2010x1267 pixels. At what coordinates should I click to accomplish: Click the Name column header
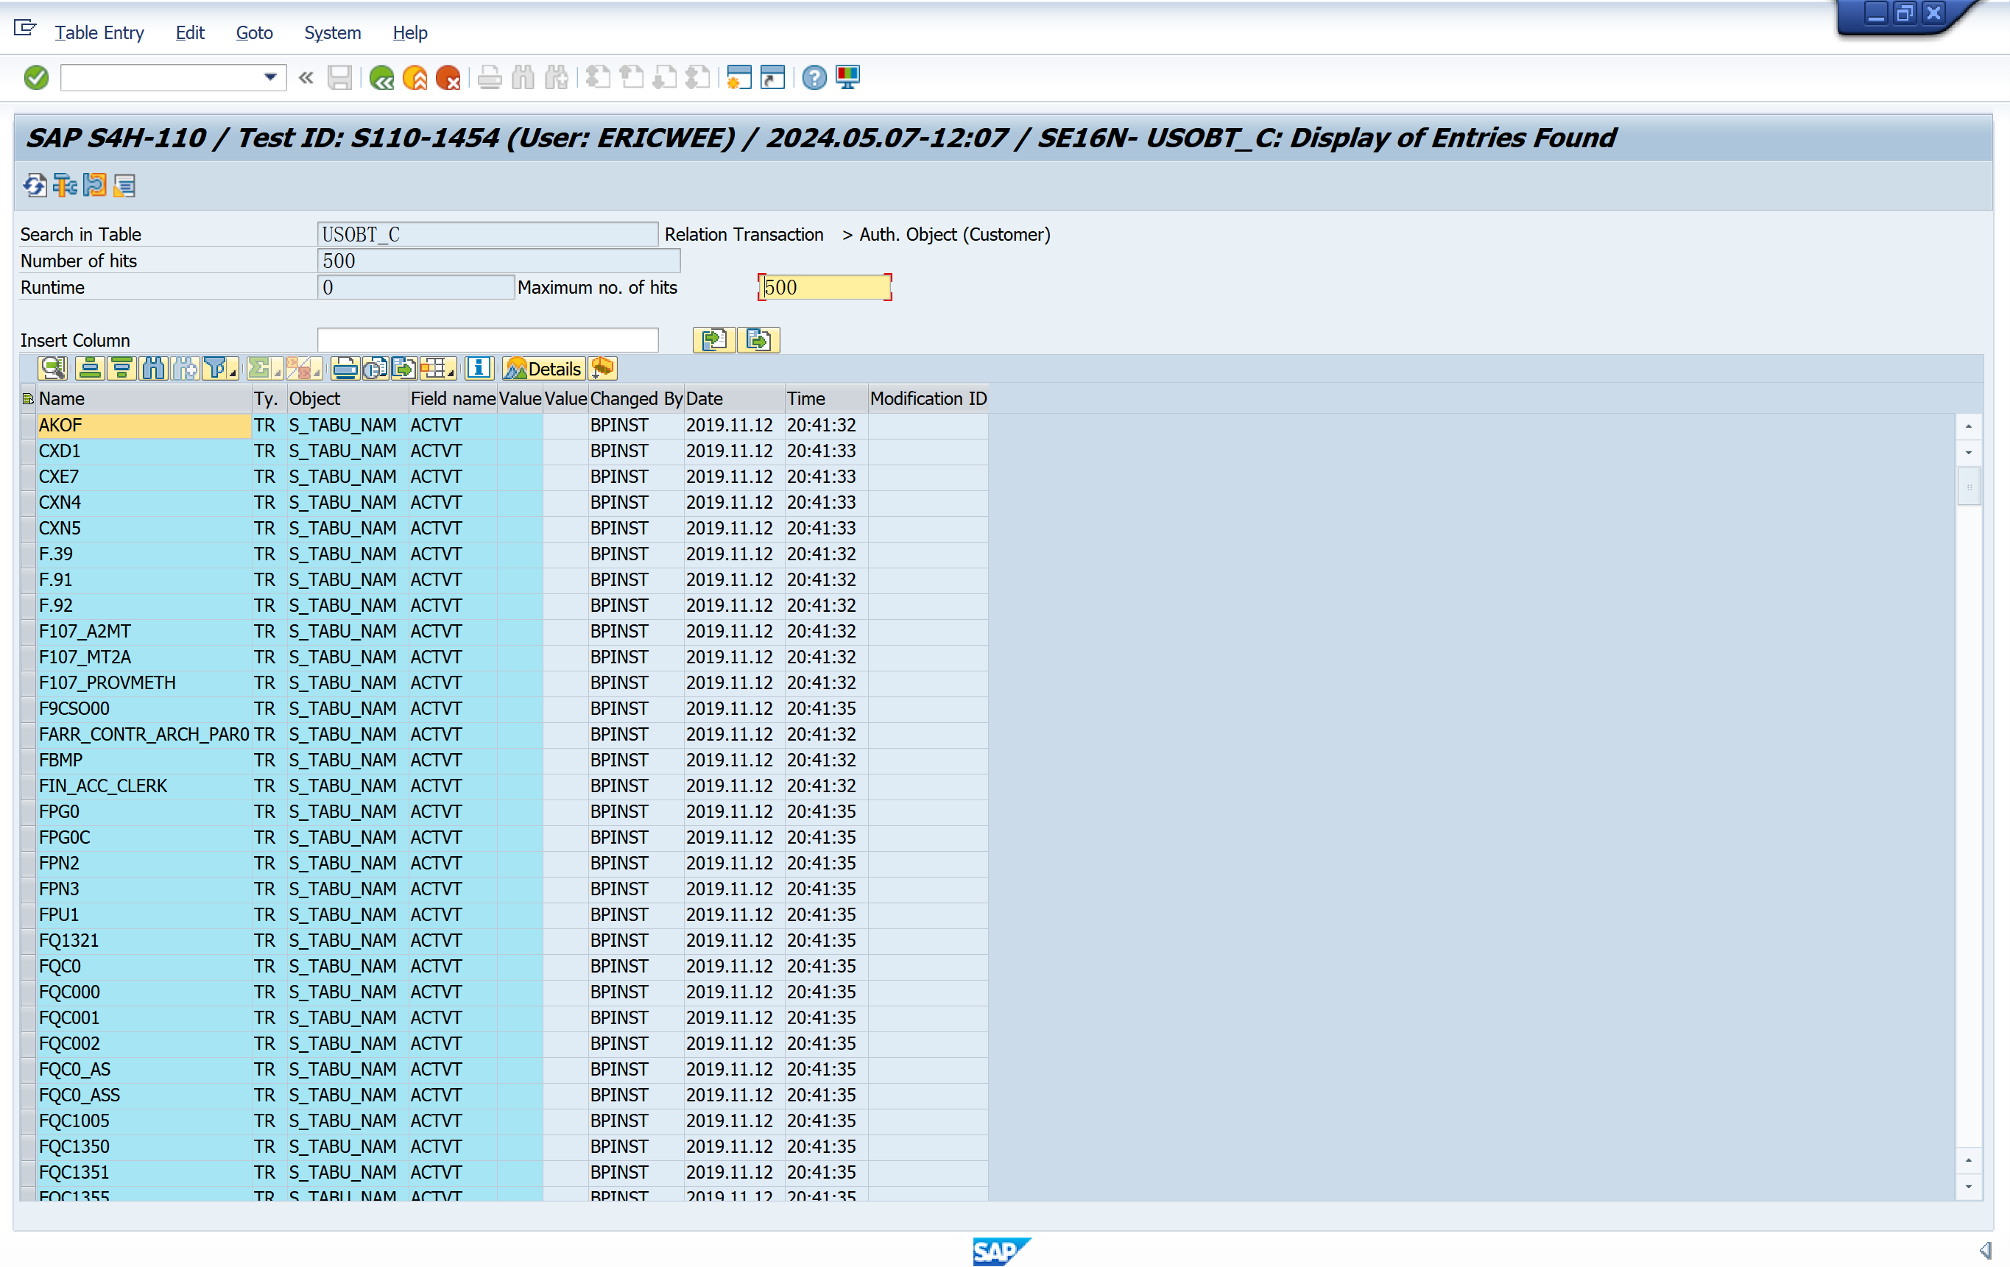coord(142,398)
